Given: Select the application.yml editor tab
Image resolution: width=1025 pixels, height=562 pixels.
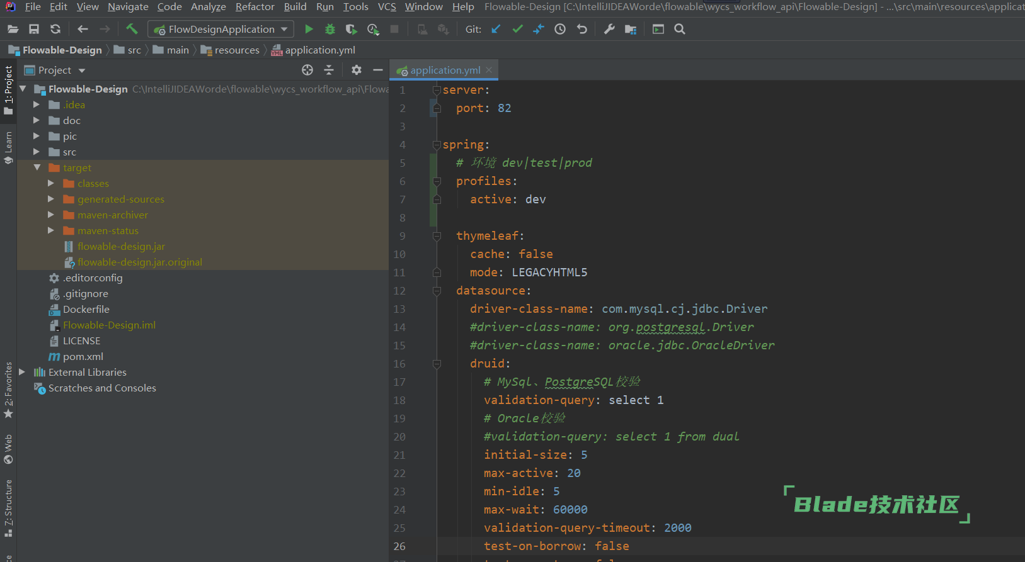Looking at the screenshot, I should point(444,70).
